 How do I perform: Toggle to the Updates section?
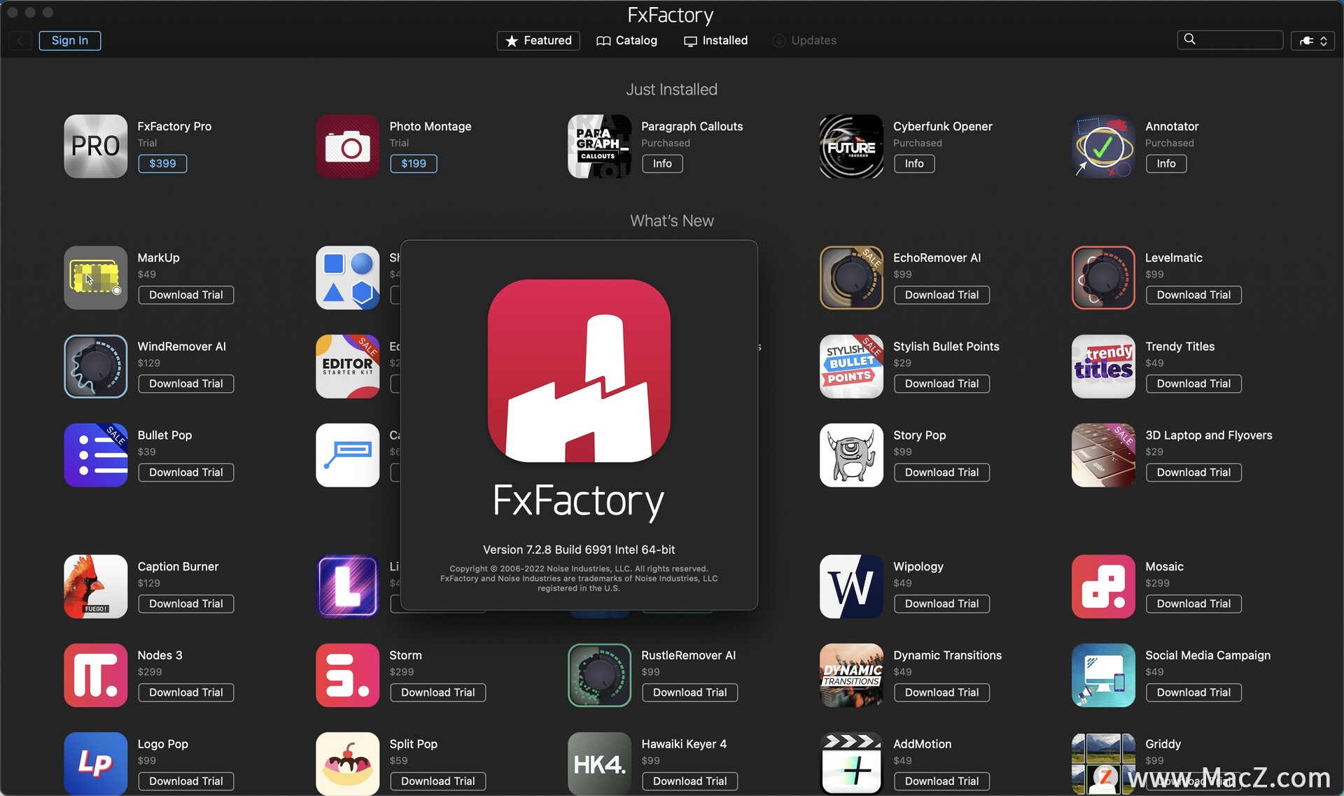804,40
